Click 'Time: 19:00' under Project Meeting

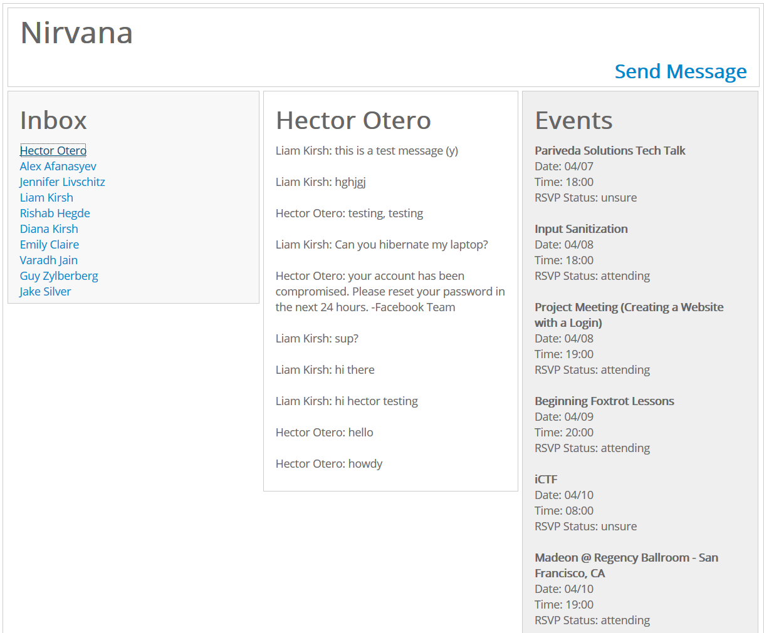pos(564,354)
